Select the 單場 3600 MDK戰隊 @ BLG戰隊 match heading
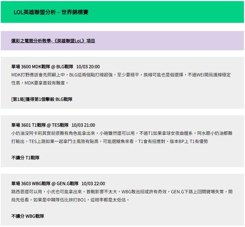 click(x=55, y=67)
